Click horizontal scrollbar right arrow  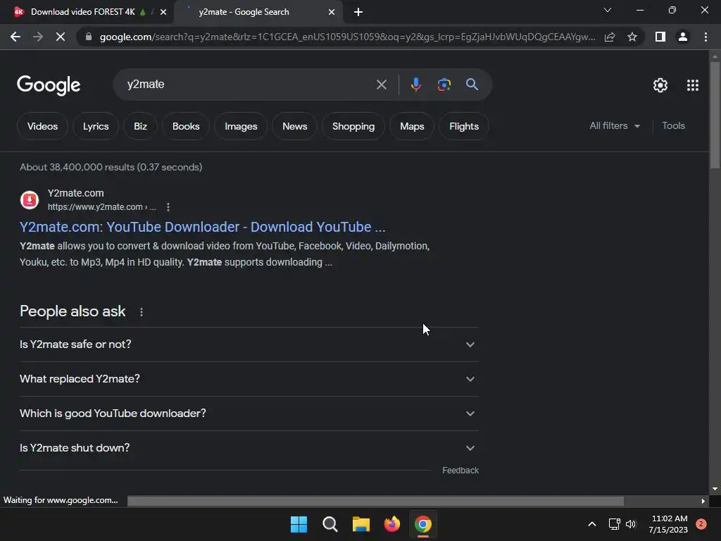703,501
